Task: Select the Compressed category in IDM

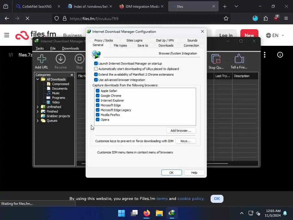Action: [x=61, y=84]
